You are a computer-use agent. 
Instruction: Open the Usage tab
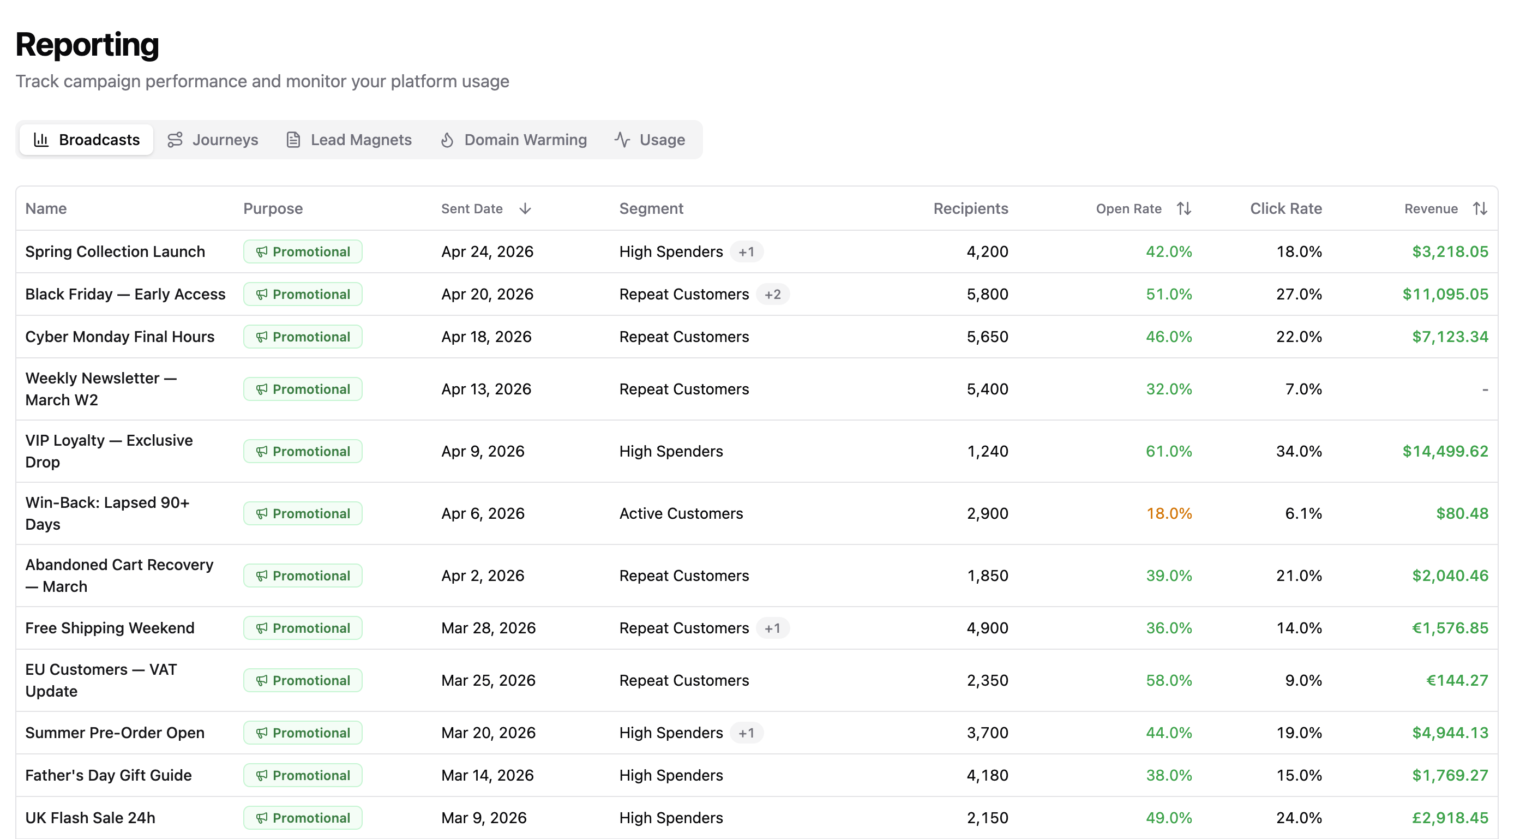click(x=650, y=139)
